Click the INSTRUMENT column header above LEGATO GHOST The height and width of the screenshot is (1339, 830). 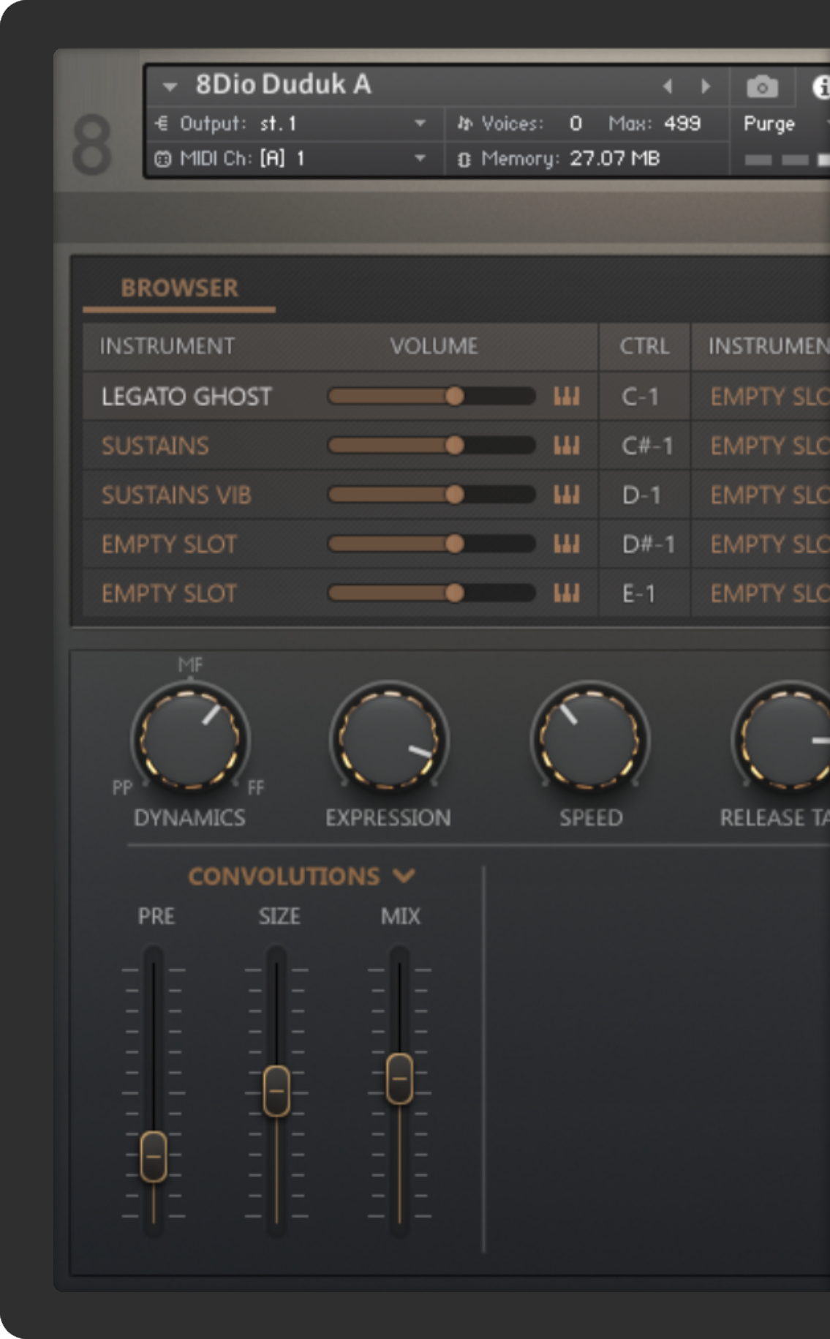pos(167,346)
